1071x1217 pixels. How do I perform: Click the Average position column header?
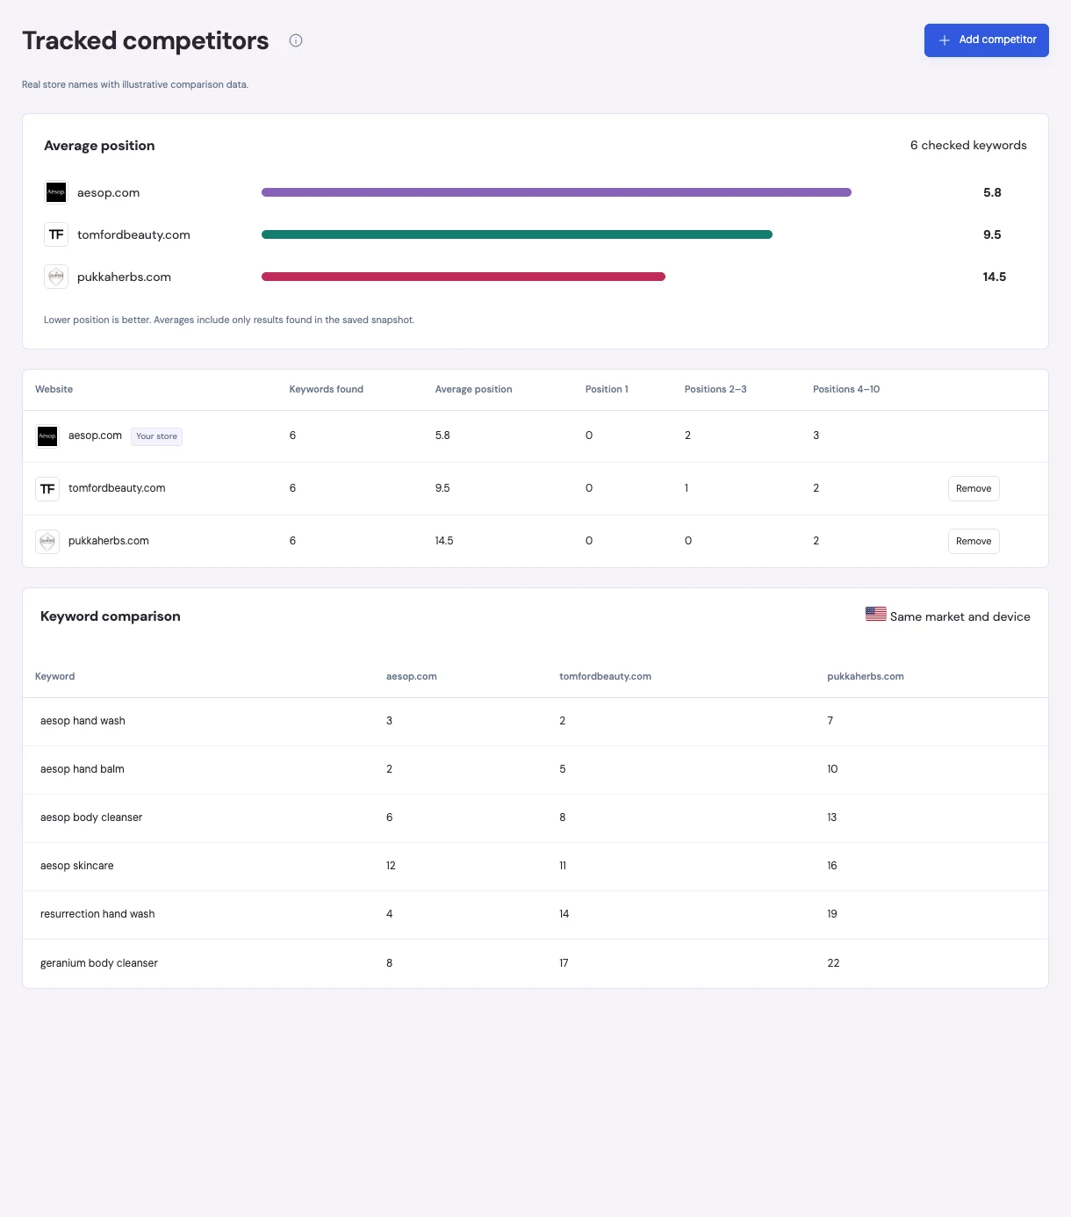click(473, 389)
